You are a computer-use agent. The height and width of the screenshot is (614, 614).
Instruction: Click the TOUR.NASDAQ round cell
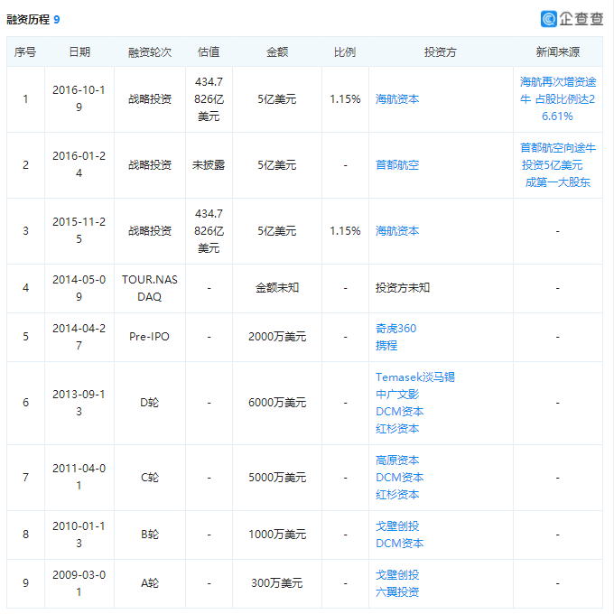(x=150, y=288)
